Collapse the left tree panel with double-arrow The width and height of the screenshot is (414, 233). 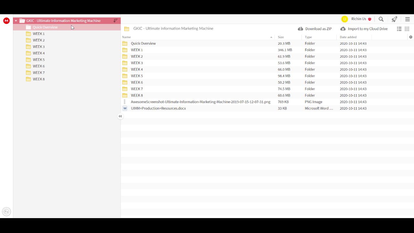coord(120,116)
